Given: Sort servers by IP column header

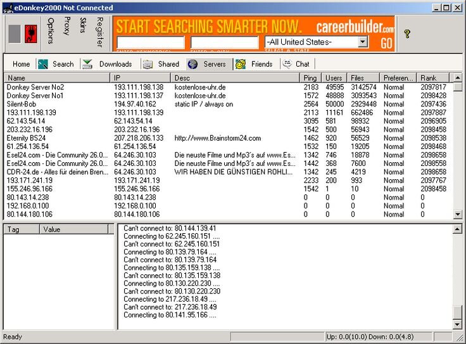Looking at the screenshot, I should coord(141,78).
